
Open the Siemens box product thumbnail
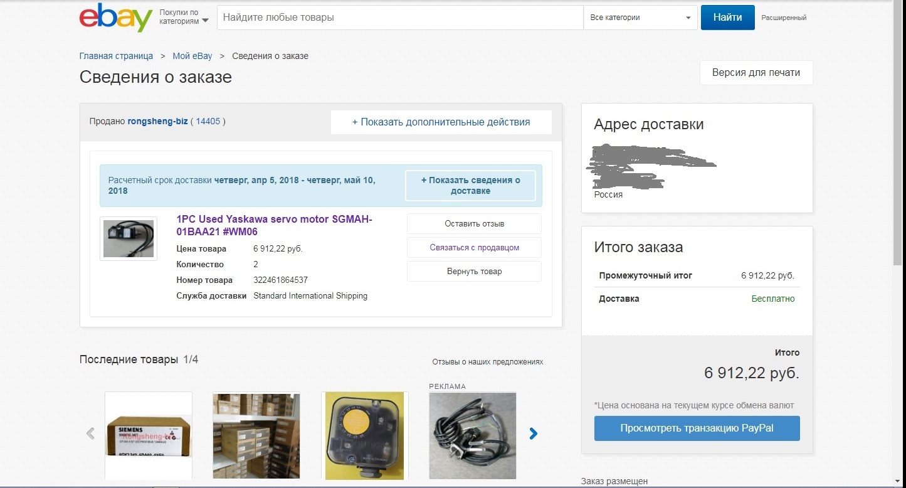[x=149, y=436]
